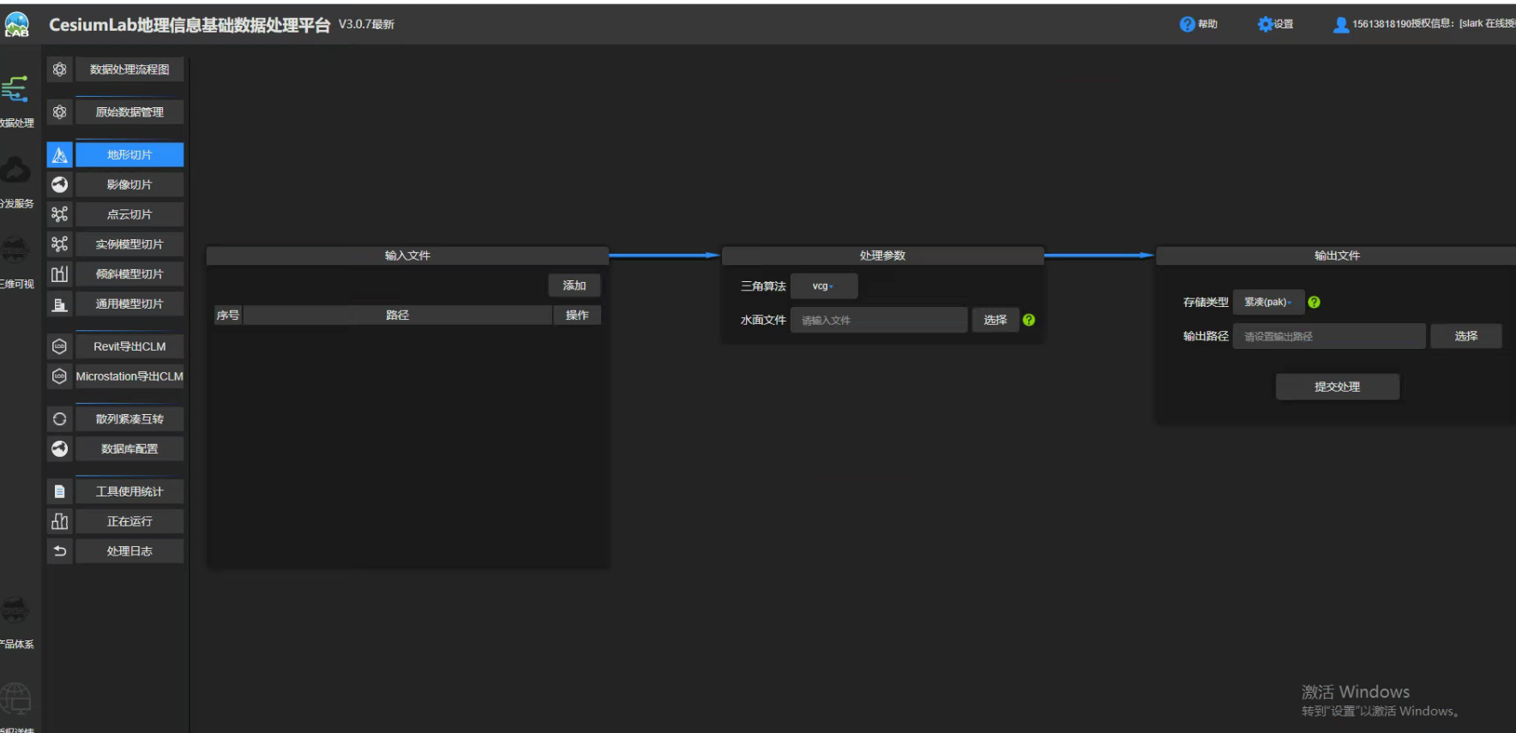Screen dimensions: 1516x733
Task: Open Microstation导出CLM menu item
Action: 129,376
